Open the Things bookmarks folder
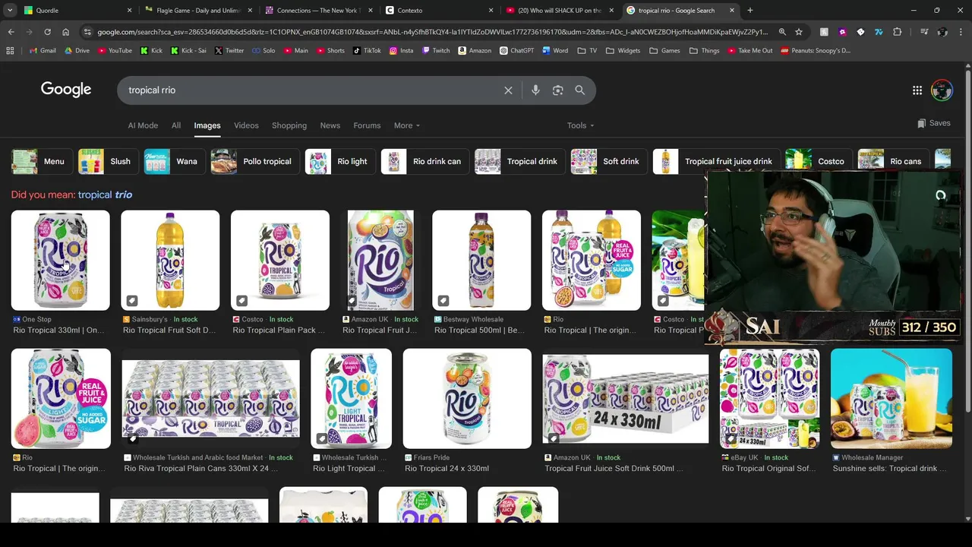 click(704, 51)
